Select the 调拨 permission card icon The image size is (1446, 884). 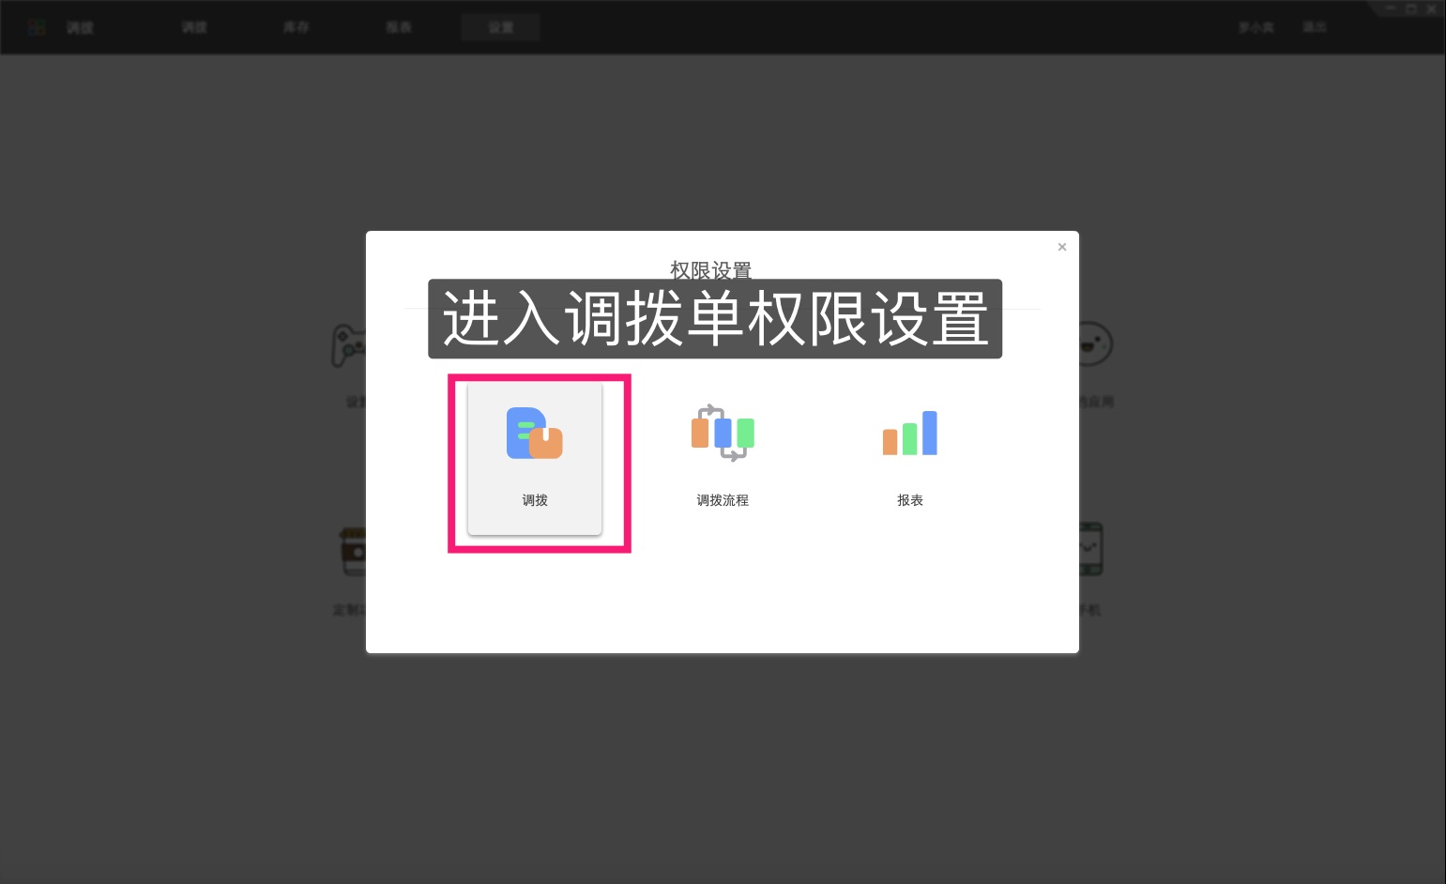click(534, 434)
